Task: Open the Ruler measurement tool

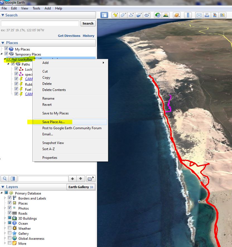Action: pos(188,15)
